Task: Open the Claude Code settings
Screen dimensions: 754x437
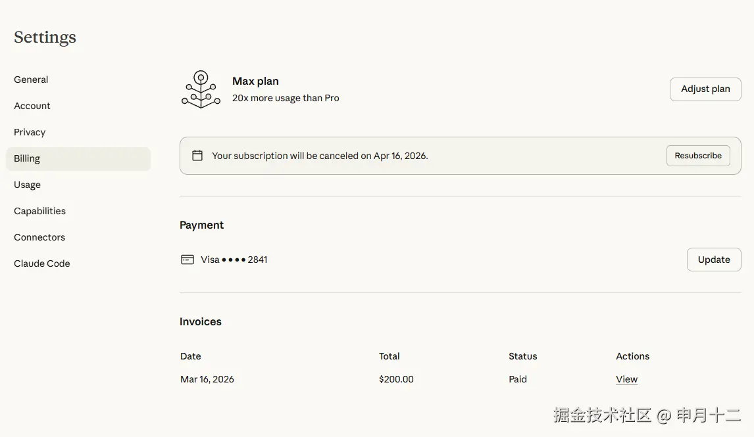Action: tap(42, 264)
